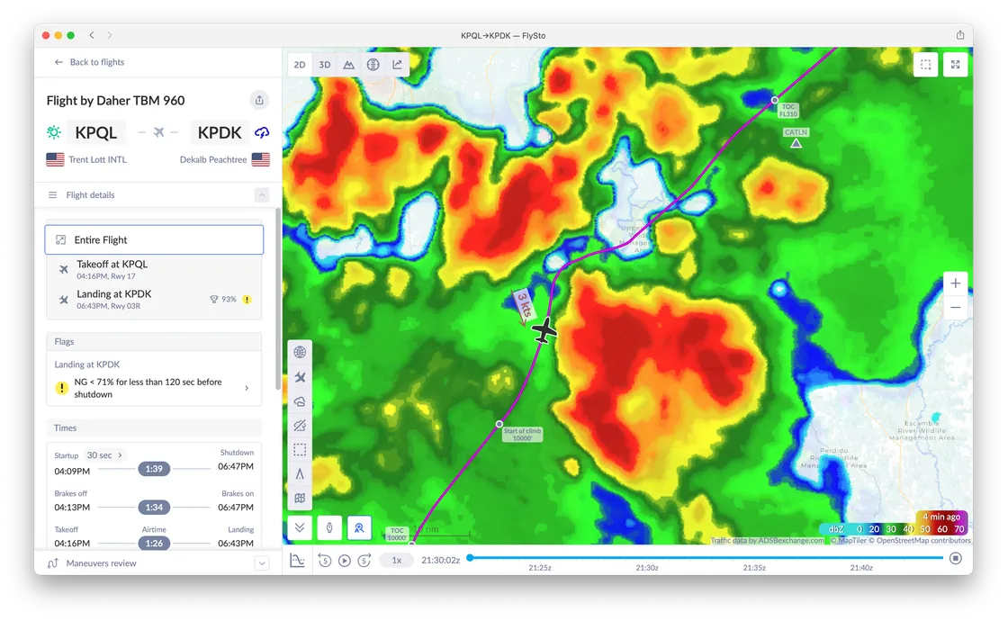Toggle the dashed-square area tool
The image size is (1008, 621).
300,450
